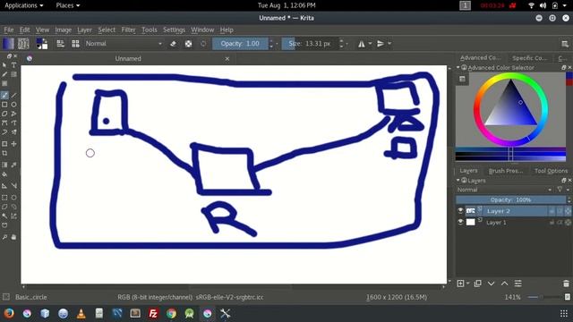The height and width of the screenshot is (322, 573).
Task: Open the Filter menu
Action: [x=128, y=30]
